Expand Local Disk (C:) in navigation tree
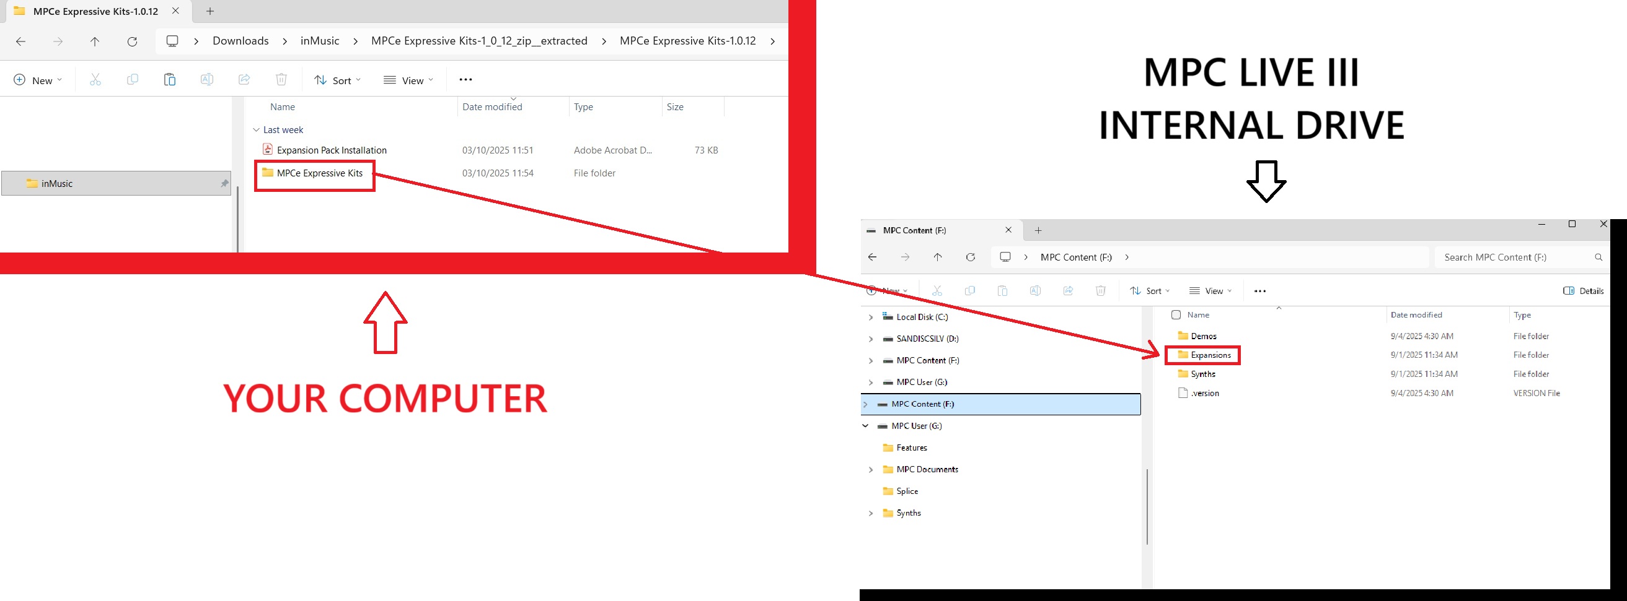 [x=871, y=318]
